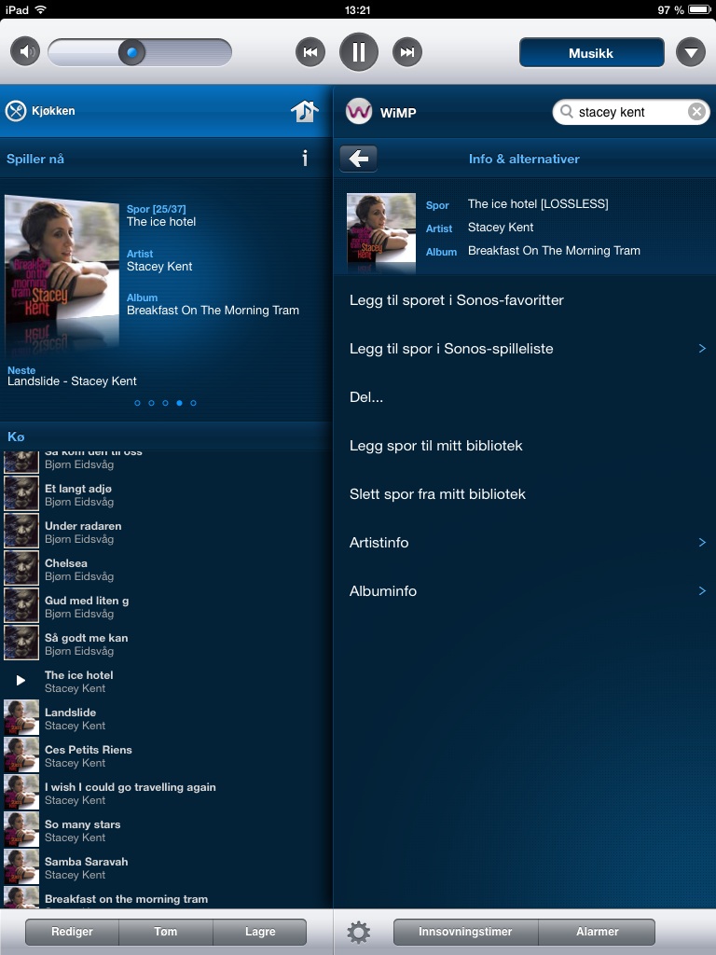716x955 pixels.
Task: Open Legg til spor i Sonos-spilleliste
Action: point(525,349)
